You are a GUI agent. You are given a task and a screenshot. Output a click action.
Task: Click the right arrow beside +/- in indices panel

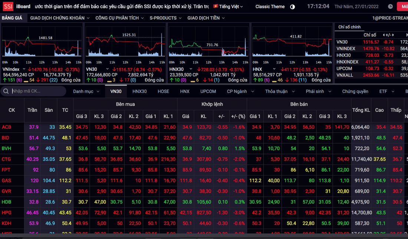[x=393, y=35]
